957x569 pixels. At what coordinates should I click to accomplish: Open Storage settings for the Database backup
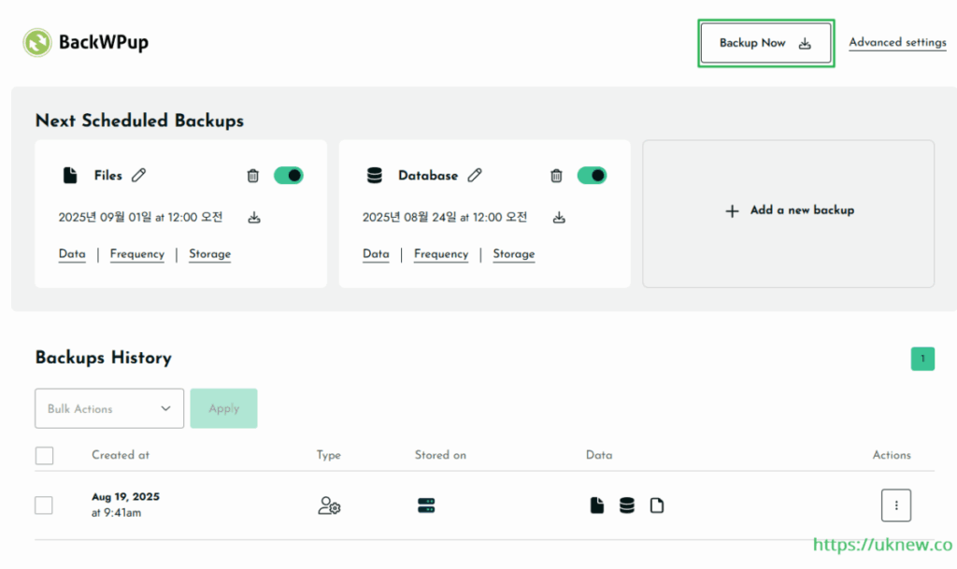click(513, 254)
